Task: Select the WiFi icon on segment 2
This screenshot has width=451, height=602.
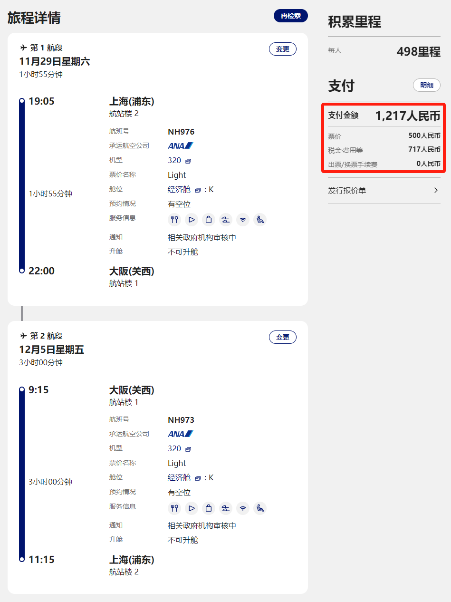Action: (242, 508)
